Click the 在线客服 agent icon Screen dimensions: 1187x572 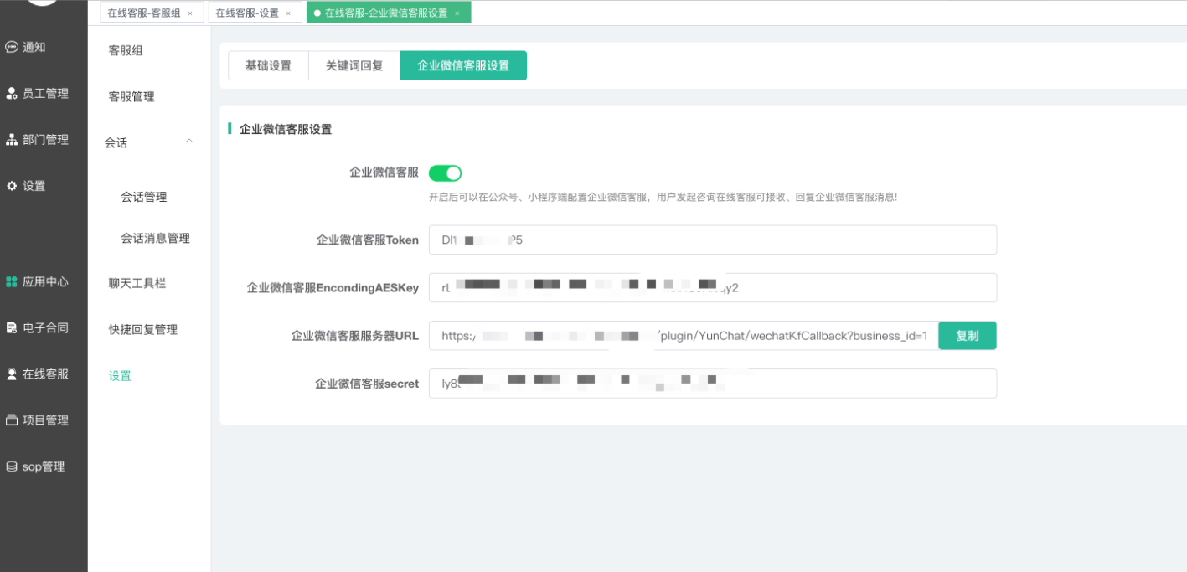click(x=12, y=374)
